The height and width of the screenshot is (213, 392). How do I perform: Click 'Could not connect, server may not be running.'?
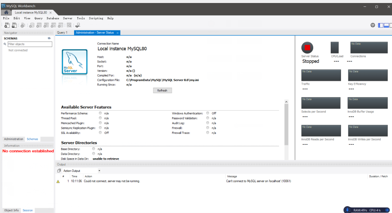112,181
